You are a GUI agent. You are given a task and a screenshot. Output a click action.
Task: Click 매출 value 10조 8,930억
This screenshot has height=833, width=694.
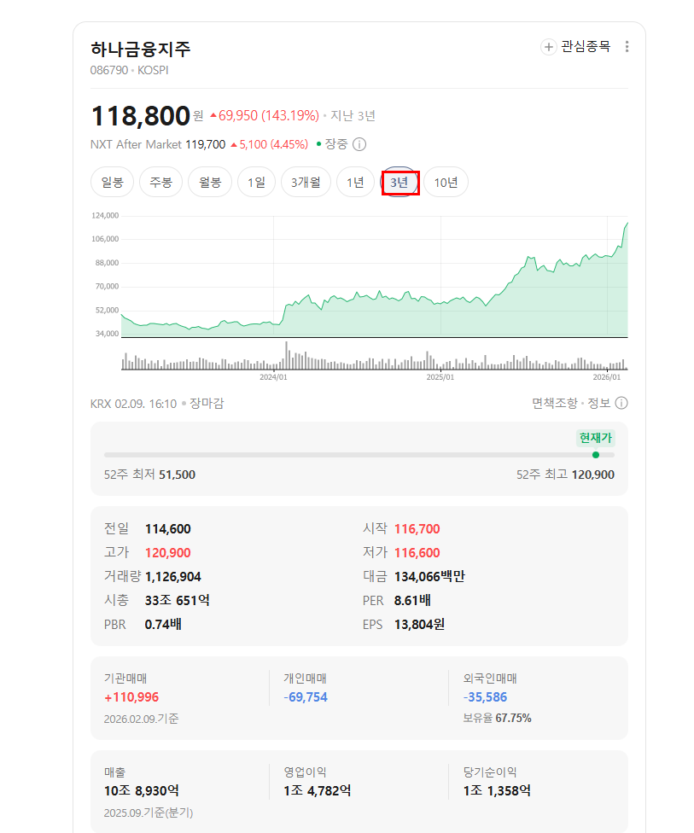pyautogui.click(x=142, y=790)
